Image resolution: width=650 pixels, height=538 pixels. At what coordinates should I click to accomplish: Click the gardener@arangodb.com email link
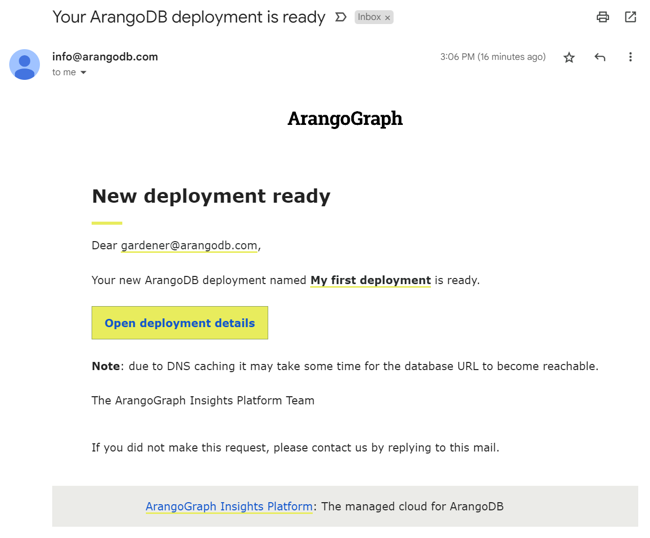click(189, 246)
